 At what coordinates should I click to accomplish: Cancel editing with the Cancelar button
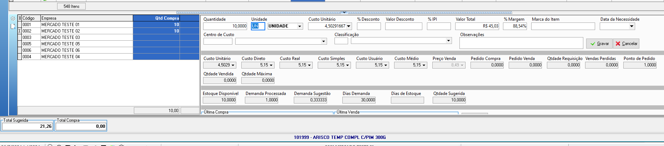(626, 44)
